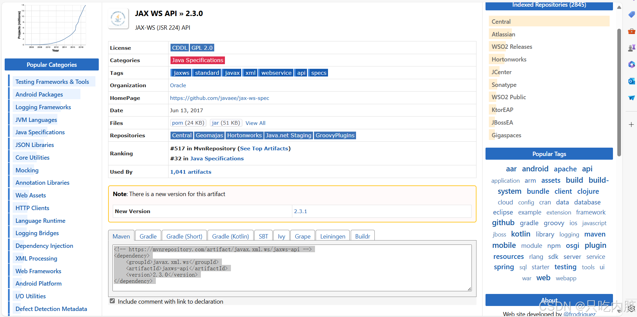Open HTTP Clients category
The image size is (637, 317).
pyautogui.click(x=32, y=208)
